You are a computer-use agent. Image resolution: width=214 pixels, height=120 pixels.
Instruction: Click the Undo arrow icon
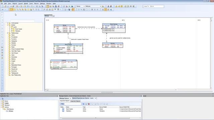(x=3, y=10)
